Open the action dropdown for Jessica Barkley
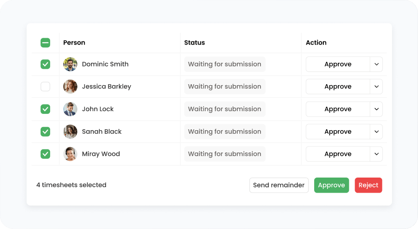Screen dimensions: 418x229 click(x=377, y=87)
